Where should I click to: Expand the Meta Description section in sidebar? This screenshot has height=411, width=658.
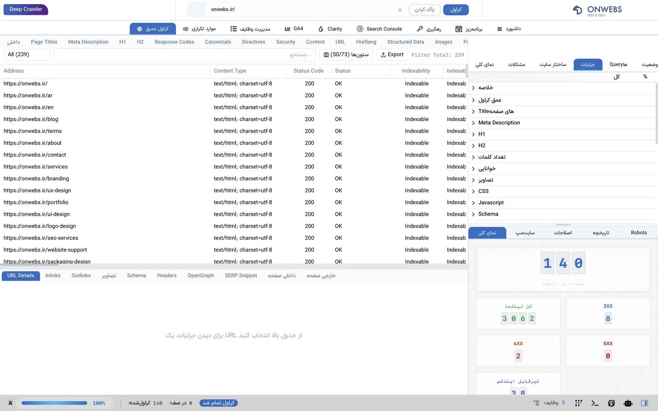[562, 123]
